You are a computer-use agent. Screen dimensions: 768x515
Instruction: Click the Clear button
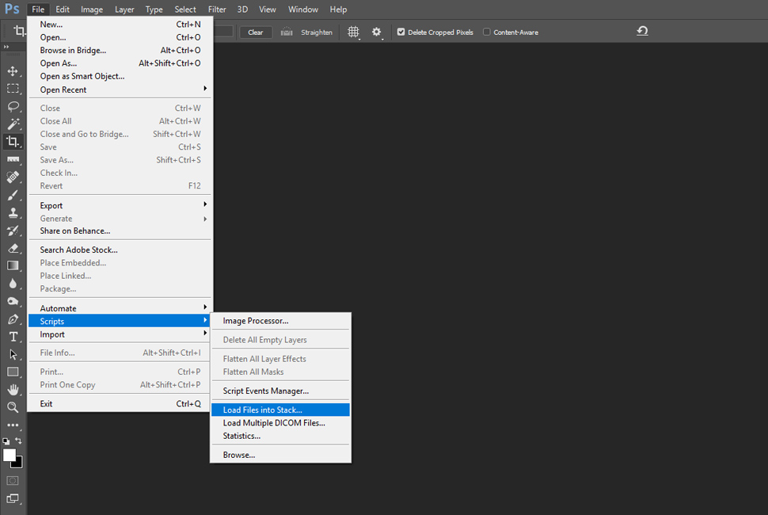[x=256, y=32]
